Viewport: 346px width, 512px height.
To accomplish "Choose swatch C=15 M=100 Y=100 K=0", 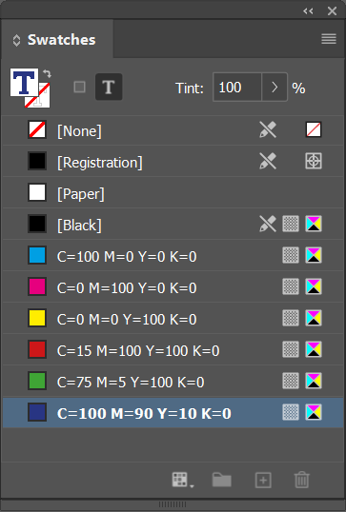I will [x=173, y=349].
